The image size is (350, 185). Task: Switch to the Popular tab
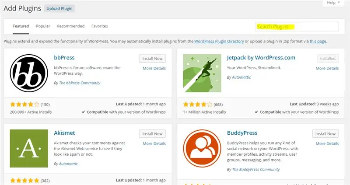tap(43, 26)
